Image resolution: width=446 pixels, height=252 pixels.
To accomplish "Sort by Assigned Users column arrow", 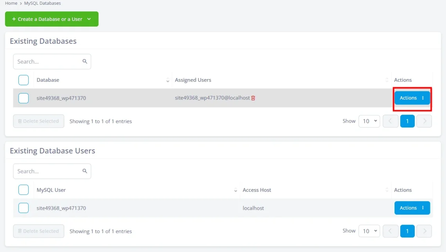I will pyautogui.click(x=387, y=80).
